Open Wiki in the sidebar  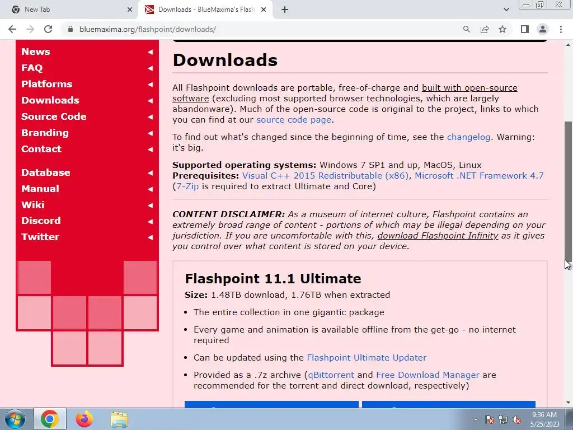[x=33, y=205]
